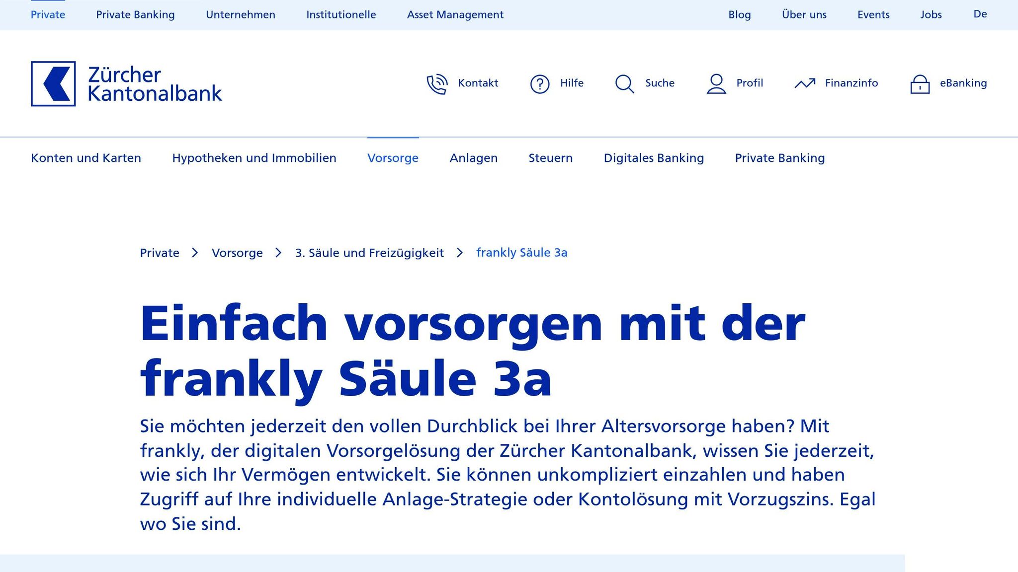Open the Asset Management tab
Viewport: 1018px width, 572px height.
[x=455, y=15]
